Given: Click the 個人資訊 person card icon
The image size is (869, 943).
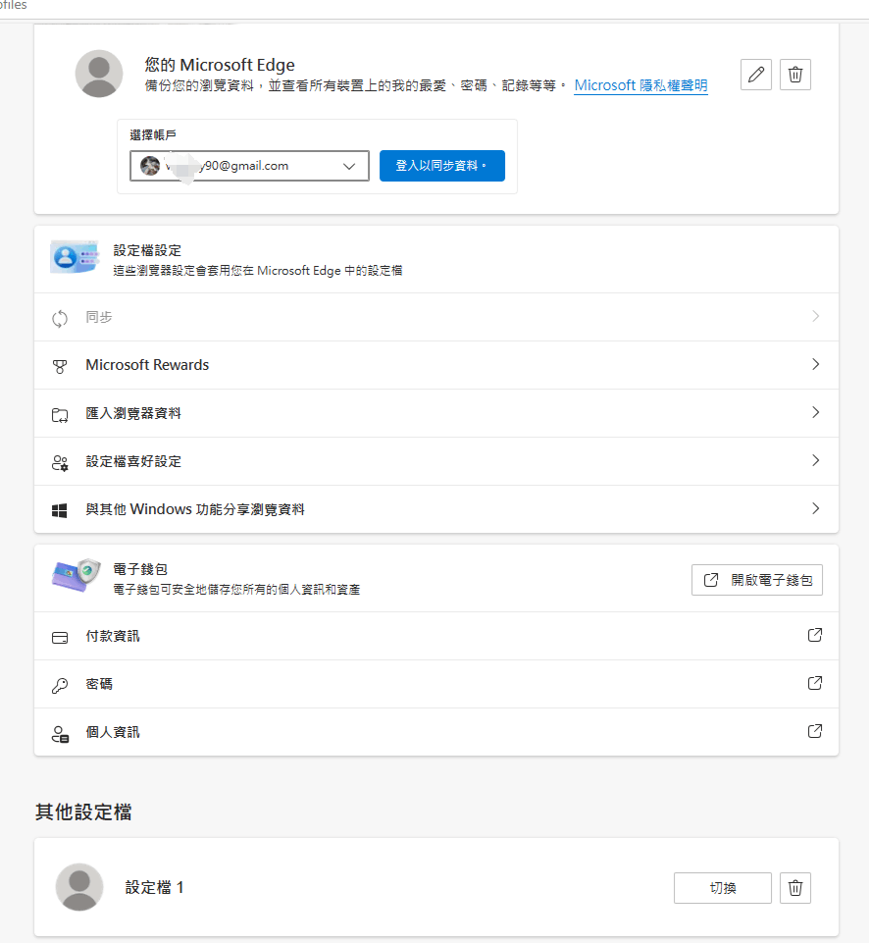Looking at the screenshot, I should point(60,734).
